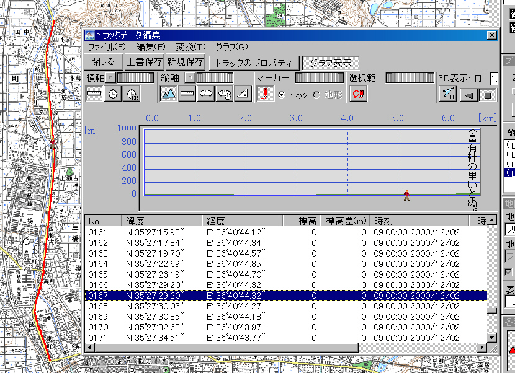
Task: Click the elapsed-time clock icon with 123
Action: pos(132,94)
